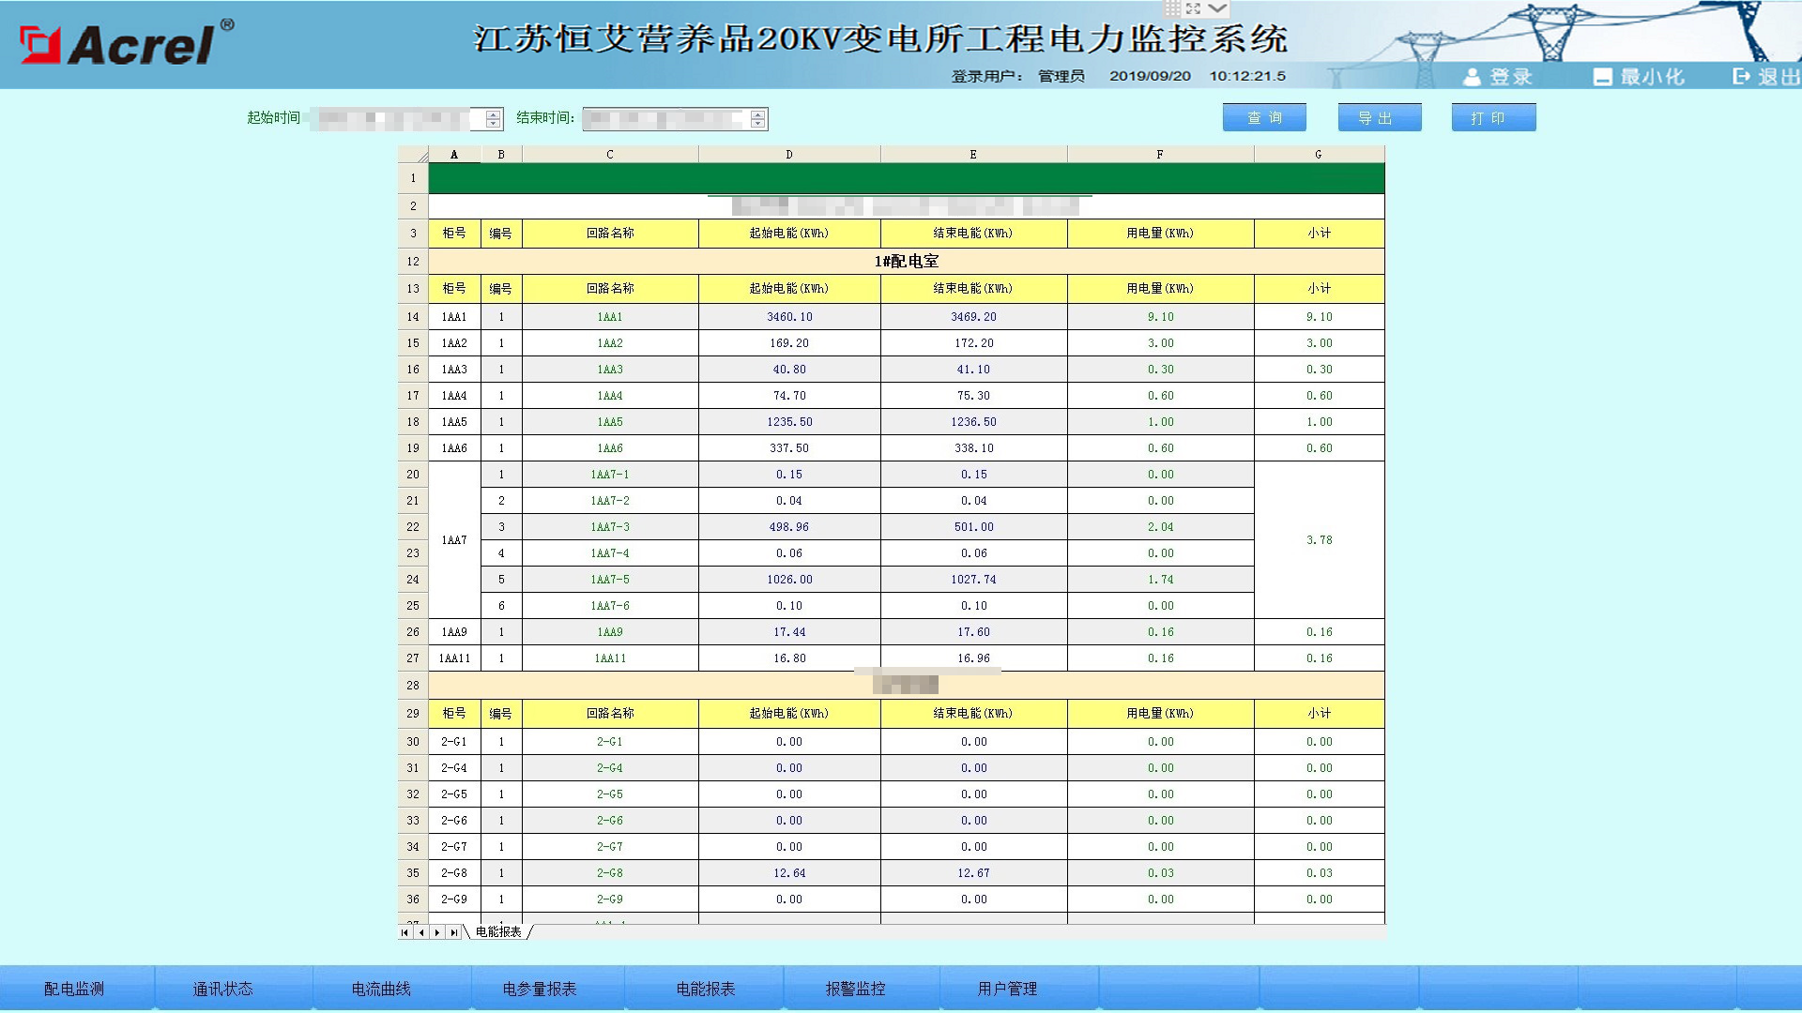Image resolution: width=1802 pixels, height=1013 pixels.
Task: Click start energy value 1235.50
Action: 789,422
